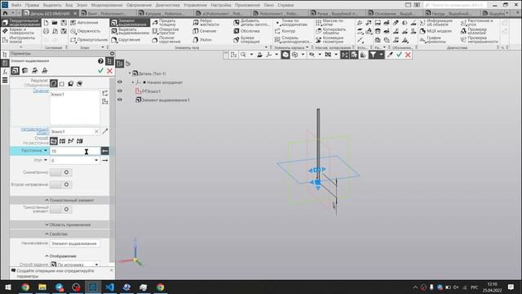Click Копировать объекты tool
The height and width of the screenshot is (294, 522).
(330, 31)
